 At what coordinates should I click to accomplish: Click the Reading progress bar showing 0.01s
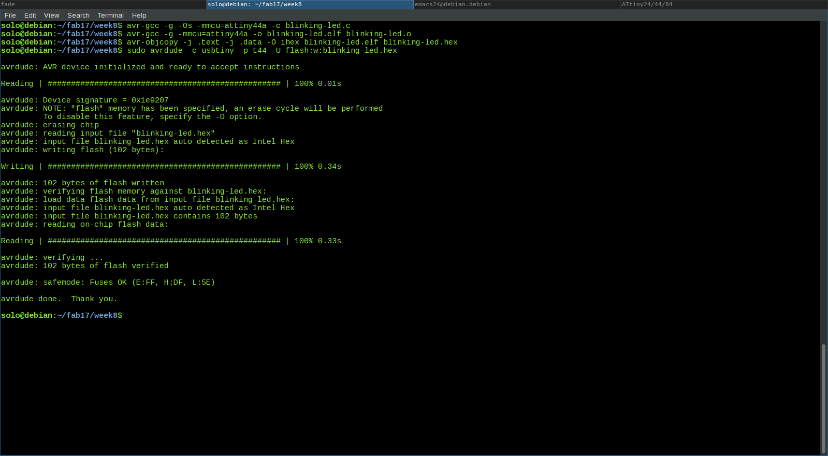[171, 83]
